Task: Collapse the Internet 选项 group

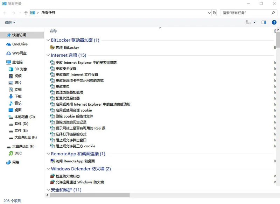Action: pos(48,55)
